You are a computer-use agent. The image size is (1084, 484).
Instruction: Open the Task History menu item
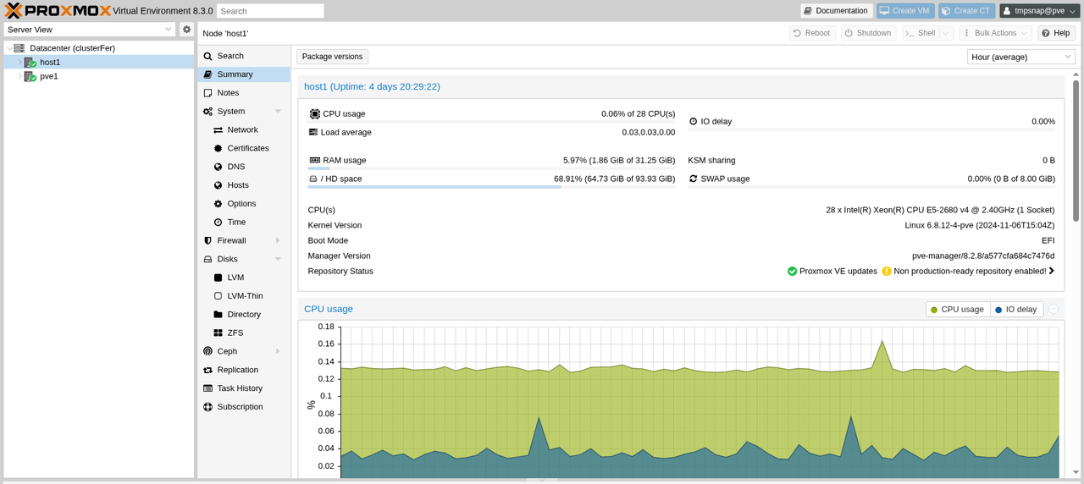pyautogui.click(x=244, y=388)
